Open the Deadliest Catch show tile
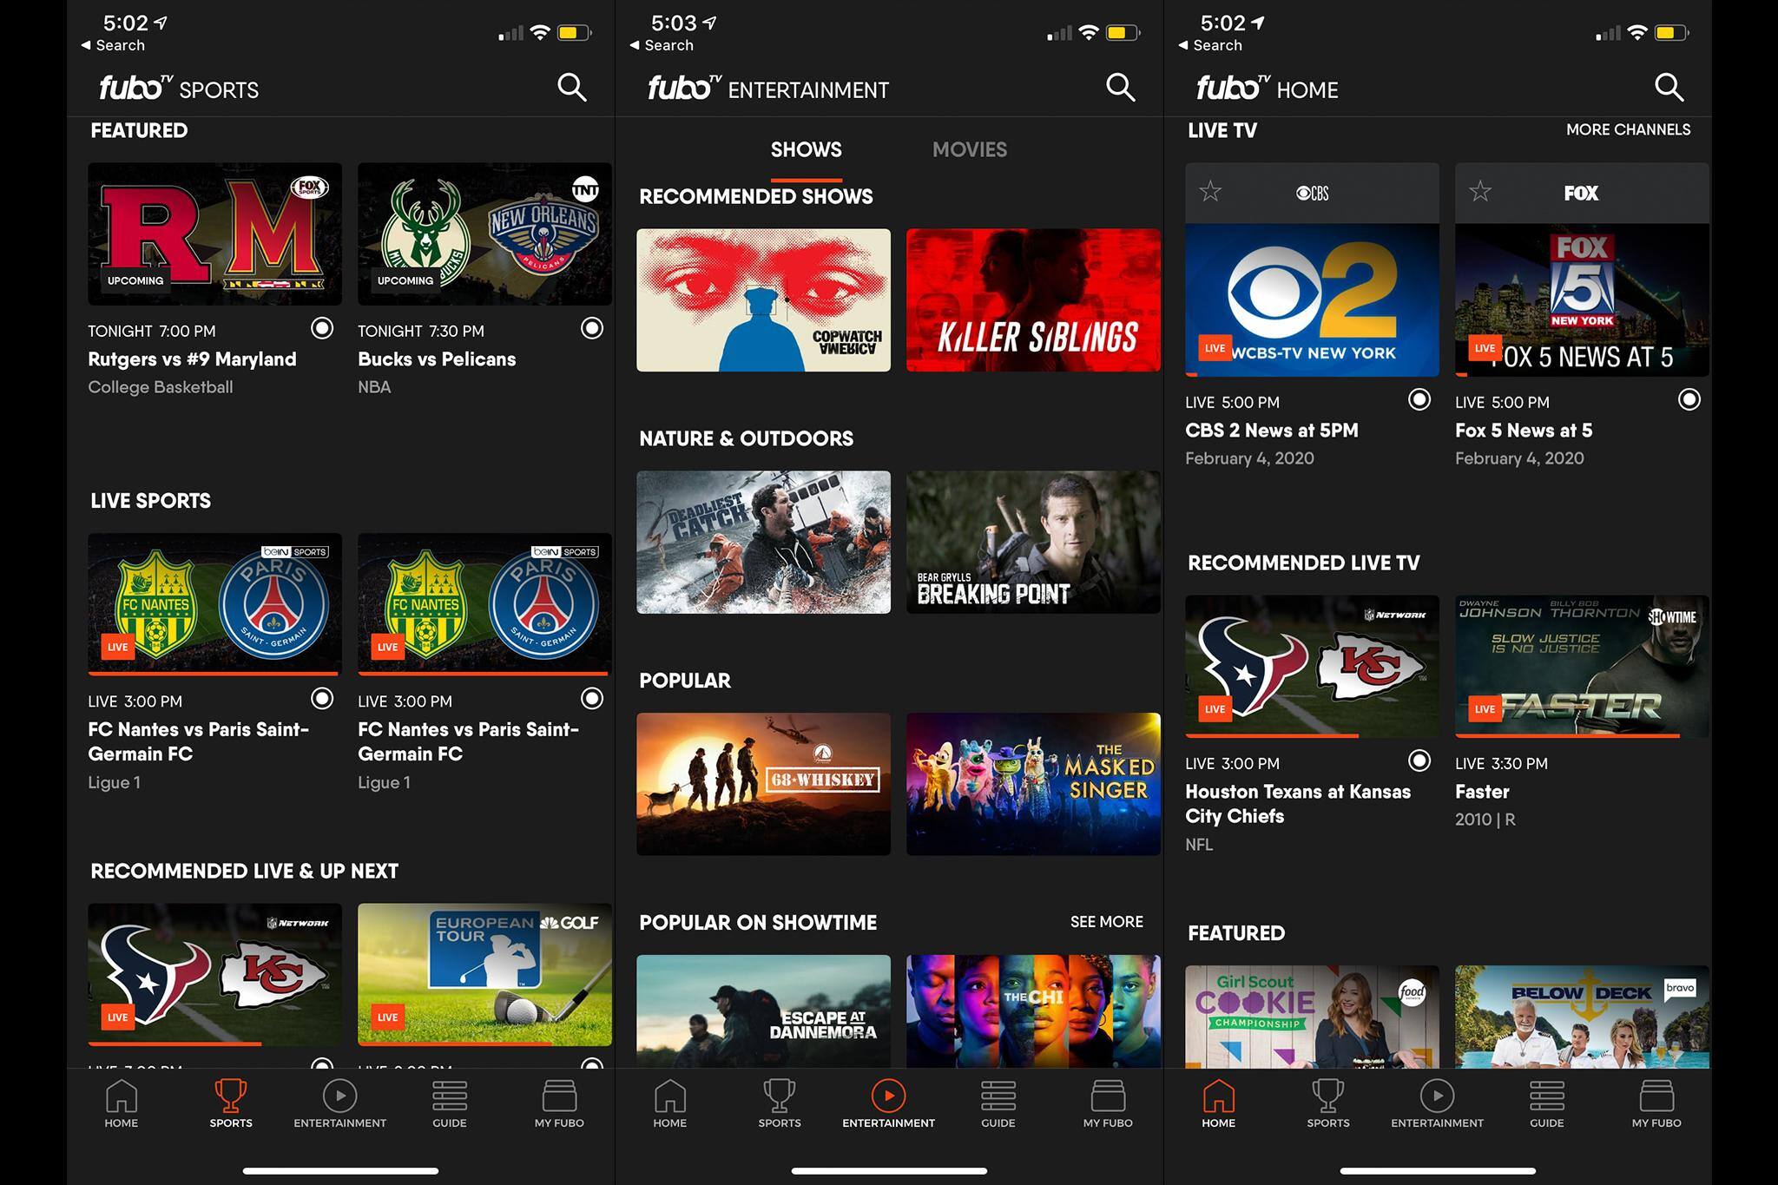The image size is (1778, 1185). click(763, 542)
